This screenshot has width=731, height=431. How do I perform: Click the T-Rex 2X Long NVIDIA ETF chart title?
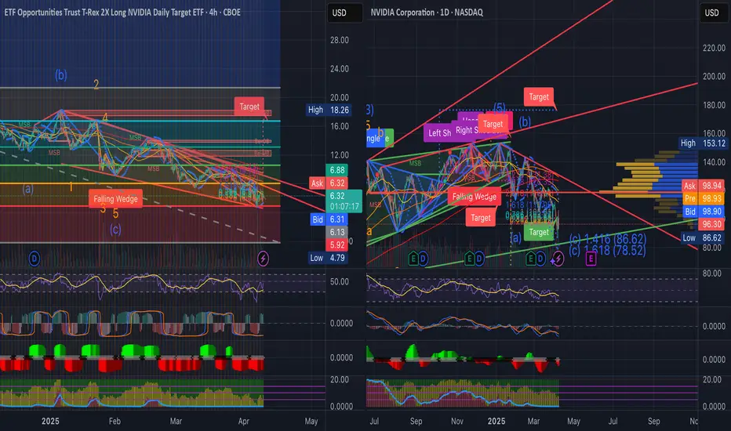point(122,13)
